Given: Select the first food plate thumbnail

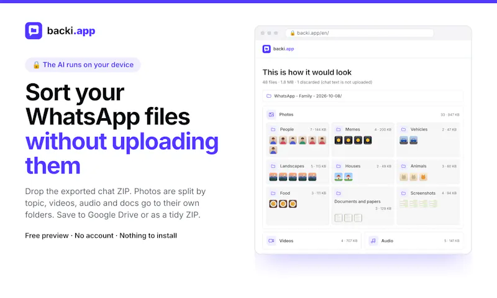Looking at the screenshot, I should click(x=273, y=203).
